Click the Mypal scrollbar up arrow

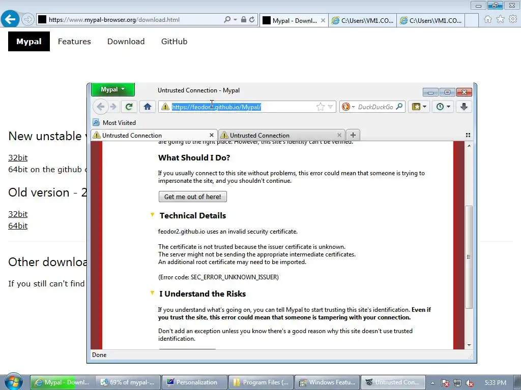pyautogui.click(x=469, y=146)
